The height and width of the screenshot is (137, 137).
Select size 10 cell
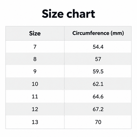35,84
